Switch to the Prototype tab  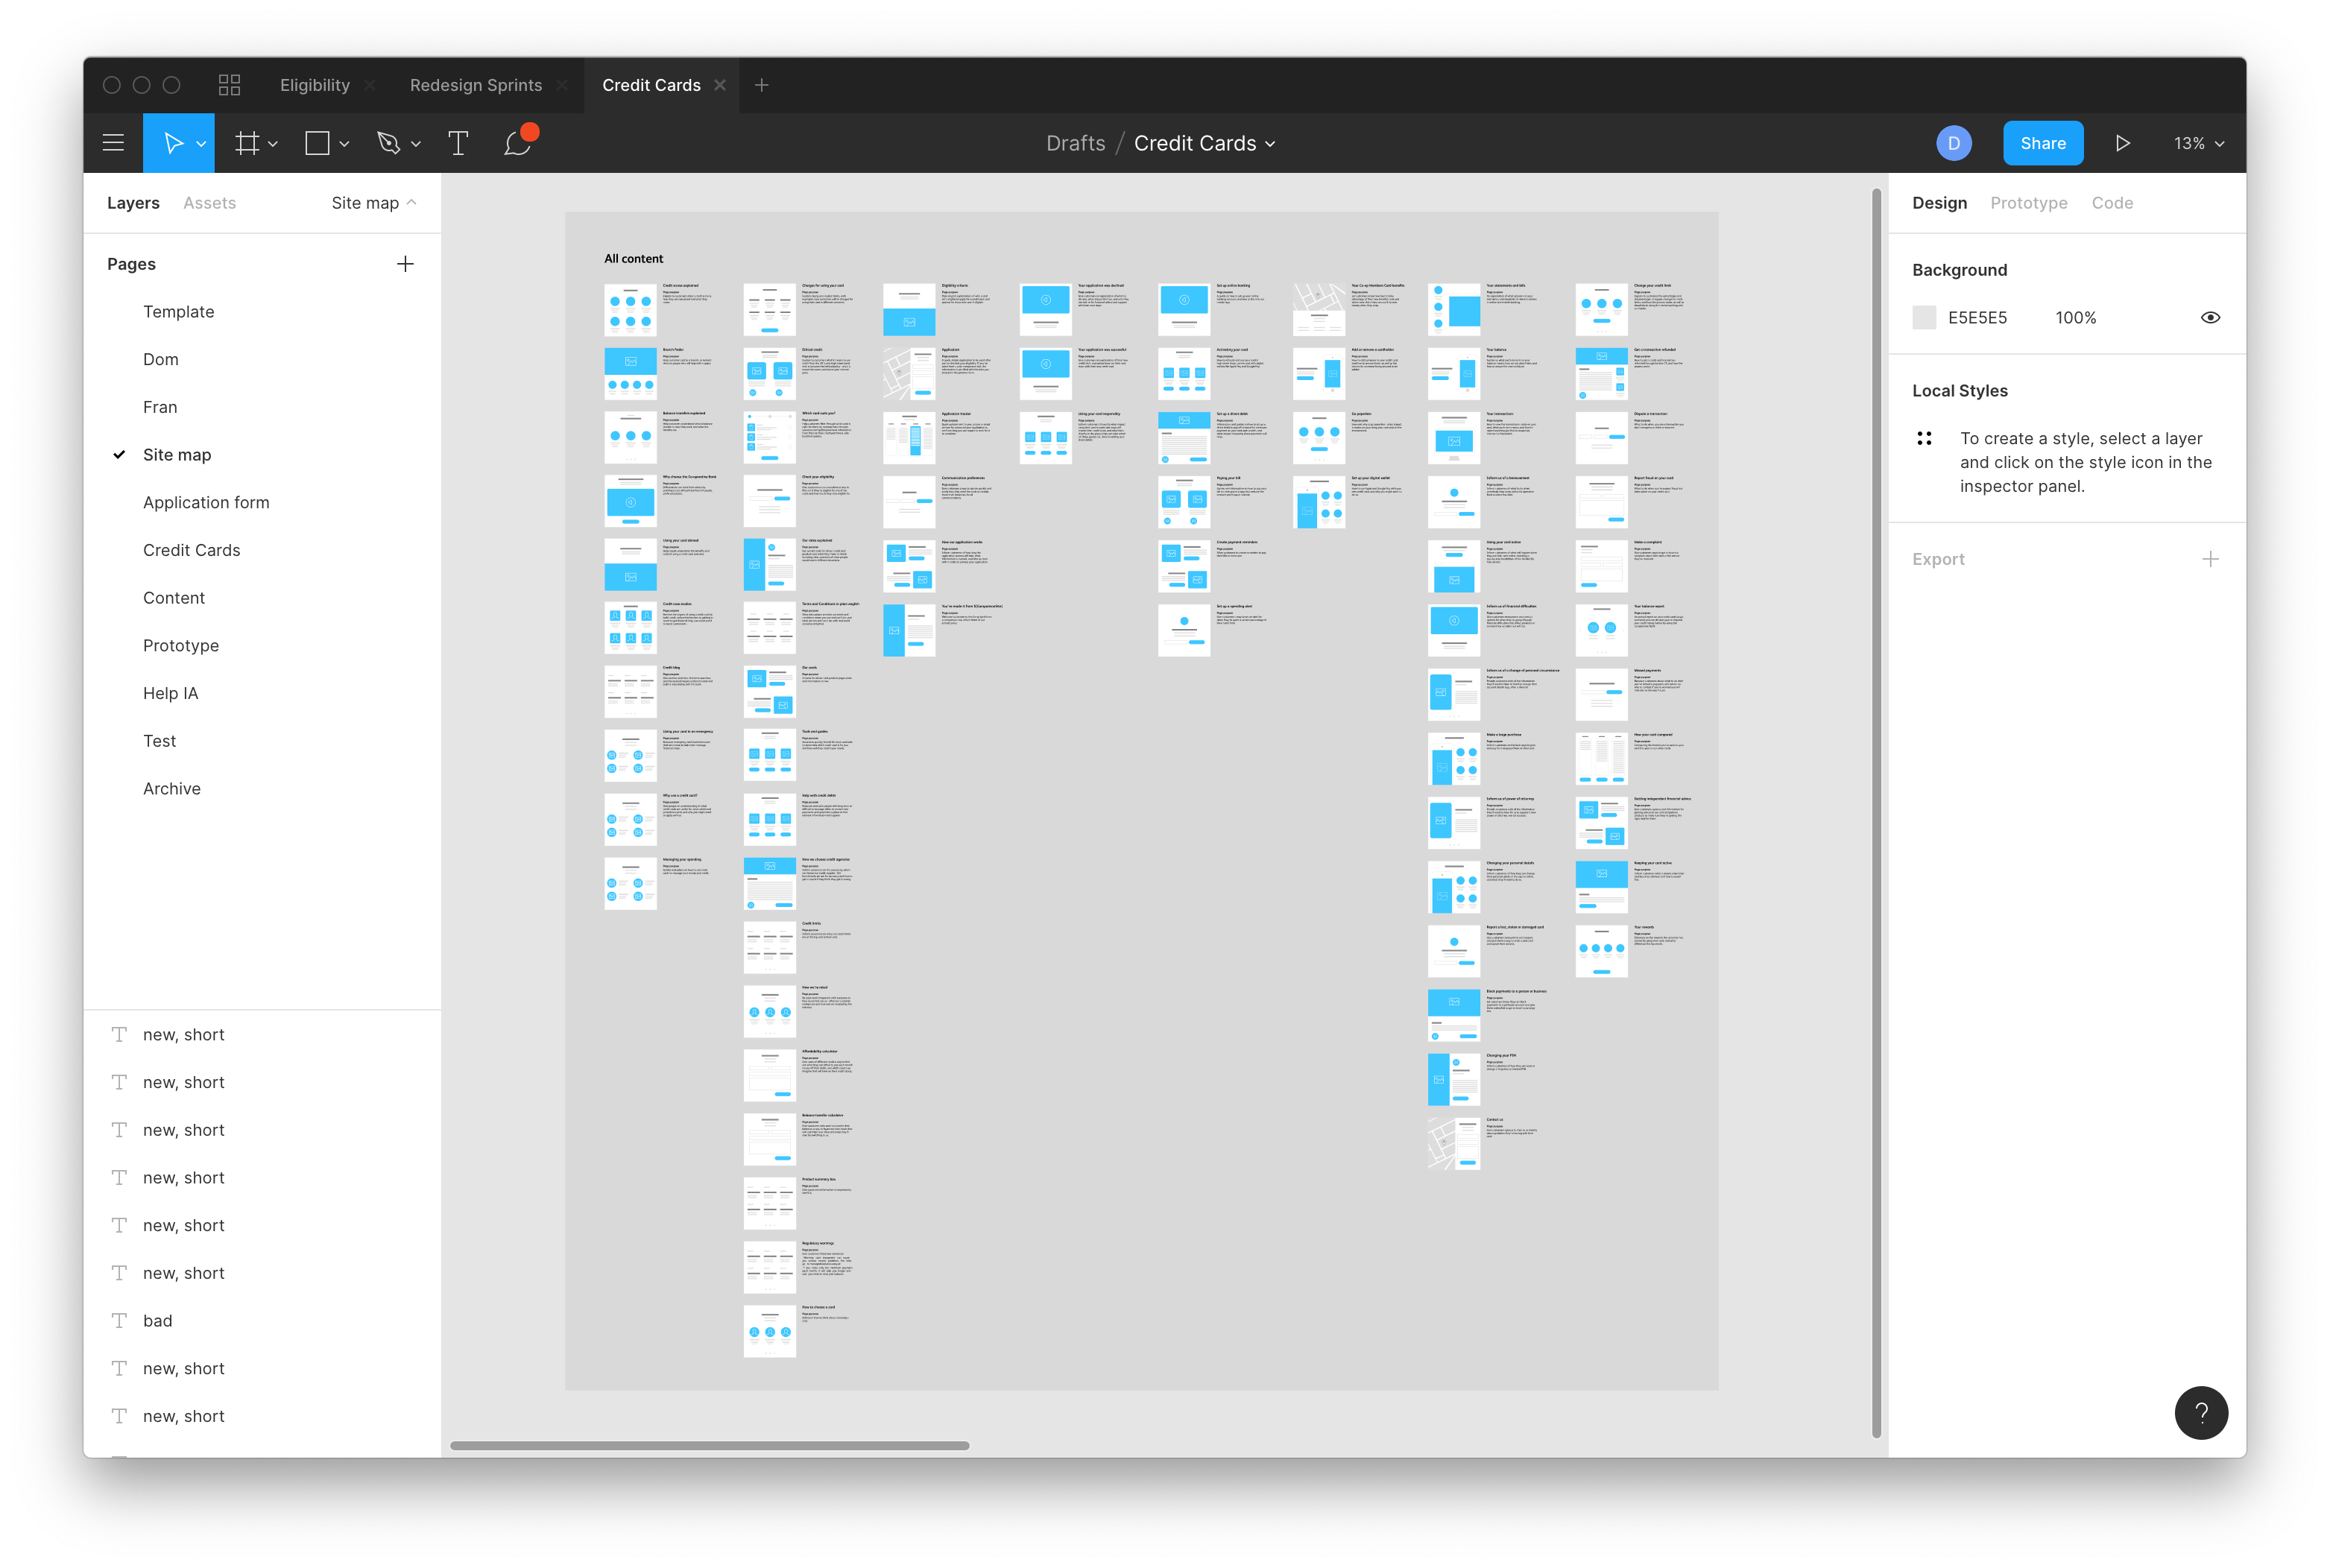click(2028, 203)
